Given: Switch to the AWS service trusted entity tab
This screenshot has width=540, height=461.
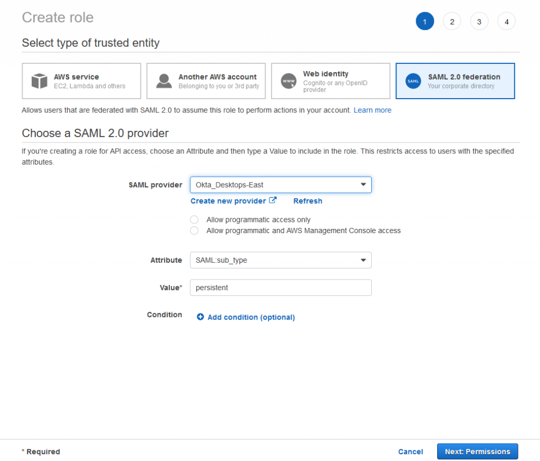Looking at the screenshot, I should pos(81,80).
